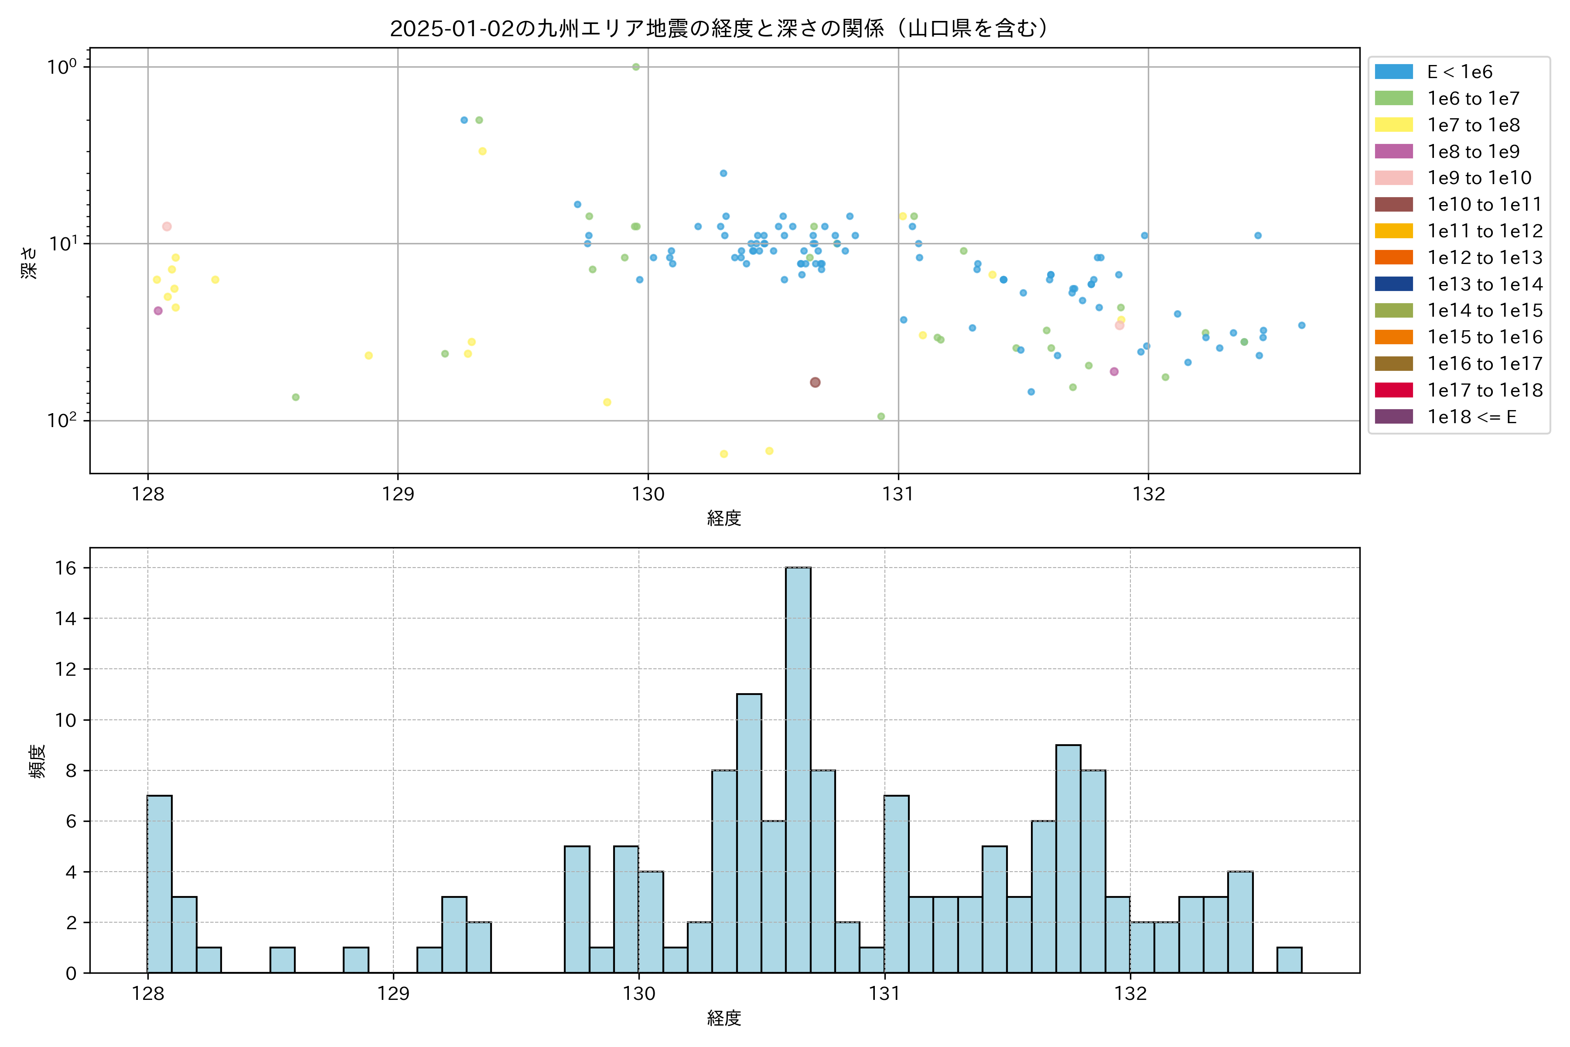This screenshot has width=1570, height=1047.
Task: Click the last histogram bar on the right
Action: tap(1289, 960)
